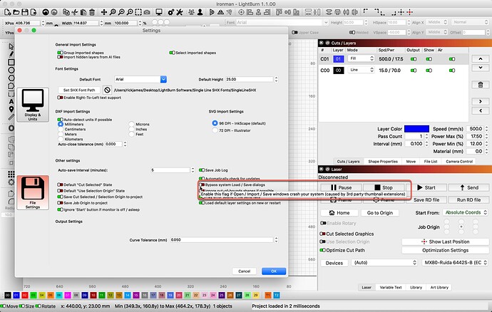Open Start From Absolute Coords dropdown
The height and width of the screenshot is (312, 492).
[466, 212]
